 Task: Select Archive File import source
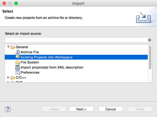click(30, 52)
